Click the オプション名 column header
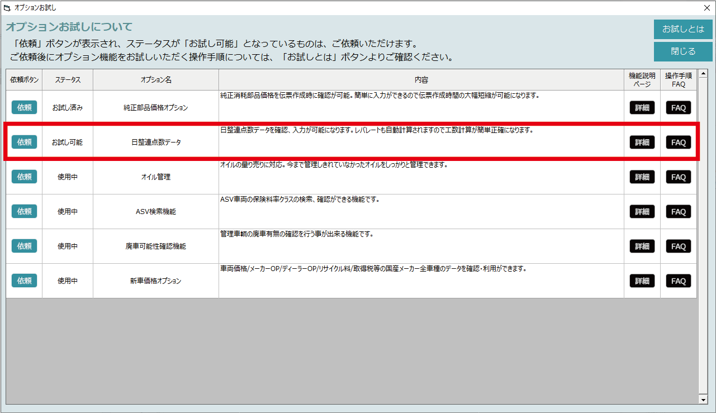Viewport: 716px width, 413px height. pyautogui.click(x=156, y=80)
